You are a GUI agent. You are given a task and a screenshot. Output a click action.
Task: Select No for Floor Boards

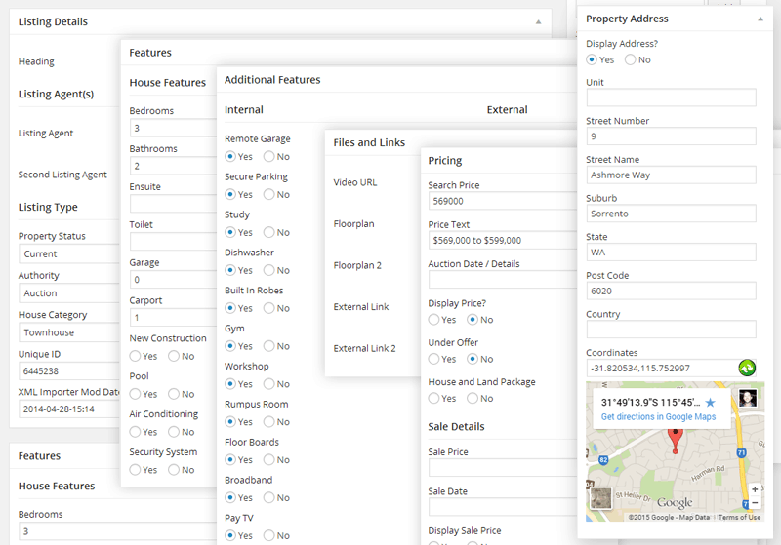pos(269,459)
